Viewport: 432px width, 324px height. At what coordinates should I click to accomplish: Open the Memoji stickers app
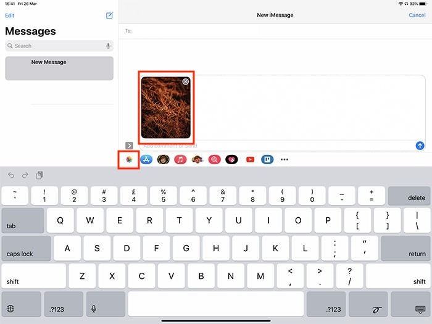click(x=164, y=159)
